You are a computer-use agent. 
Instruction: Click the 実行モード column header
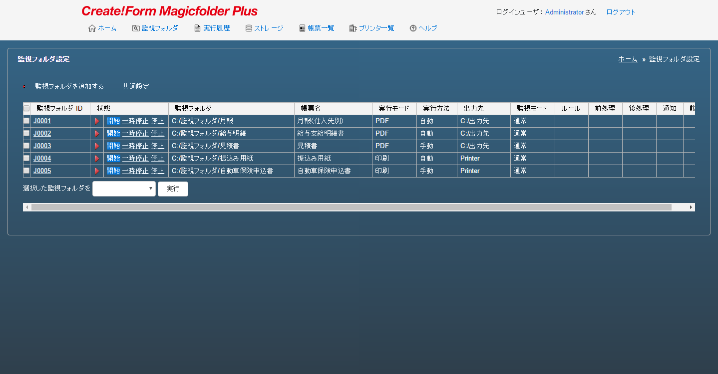[394, 109]
